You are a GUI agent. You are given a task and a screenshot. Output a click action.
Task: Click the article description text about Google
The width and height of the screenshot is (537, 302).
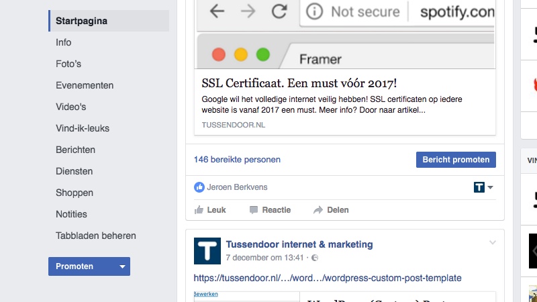click(332, 105)
